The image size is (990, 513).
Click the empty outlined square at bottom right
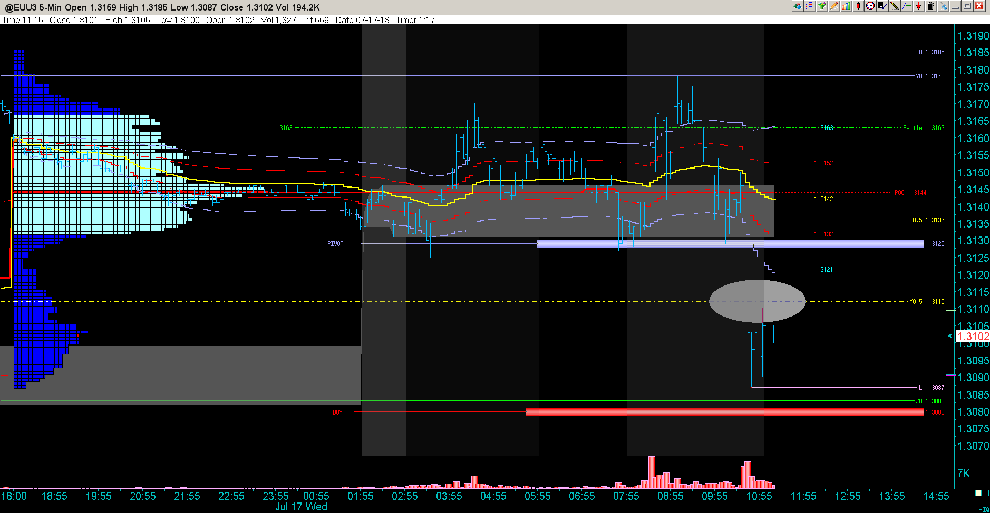click(985, 493)
